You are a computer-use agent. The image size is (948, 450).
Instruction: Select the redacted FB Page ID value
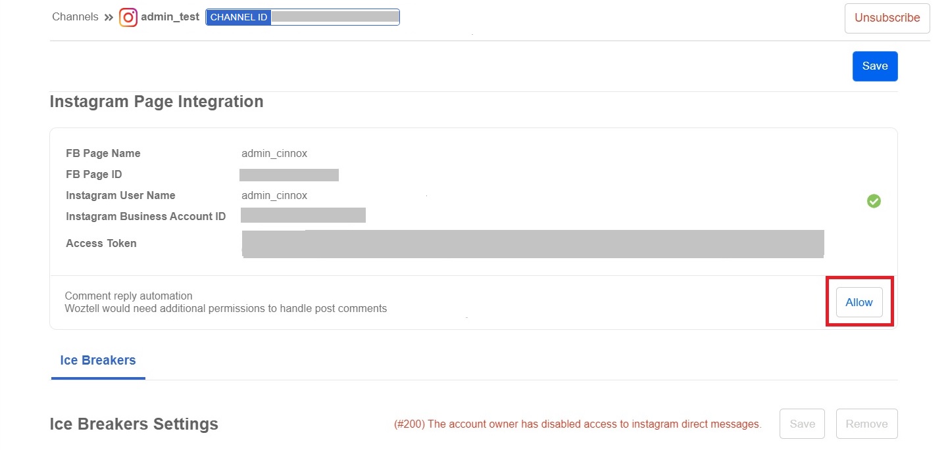click(x=289, y=175)
